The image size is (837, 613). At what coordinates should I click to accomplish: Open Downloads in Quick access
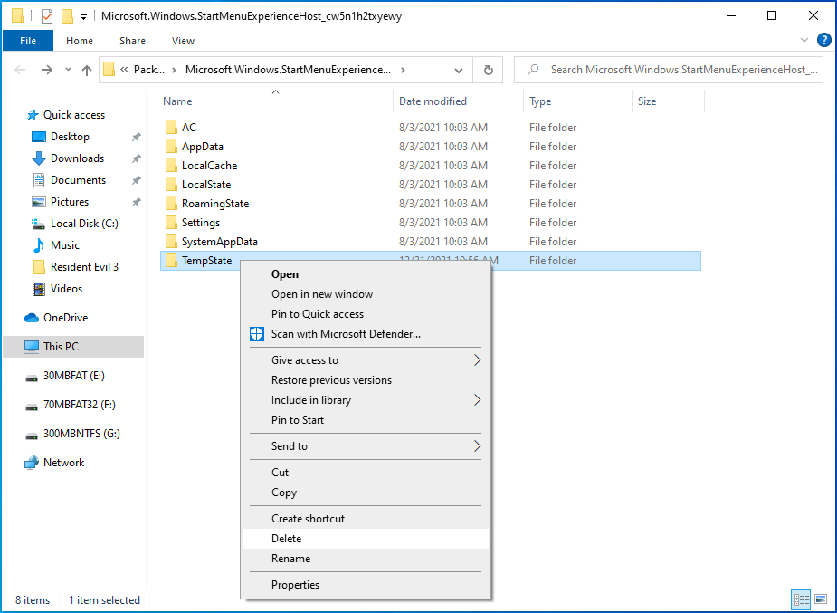click(77, 158)
